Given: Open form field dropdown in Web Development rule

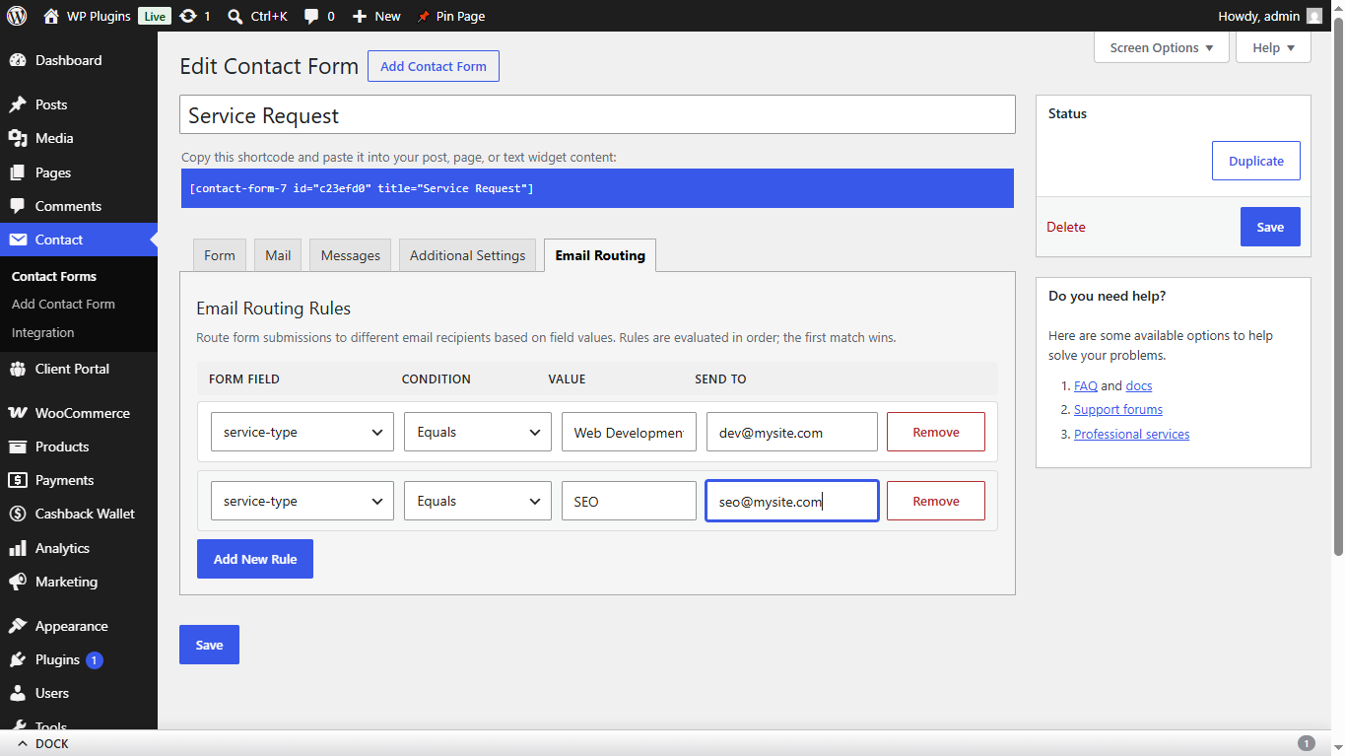Looking at the screenshot, I should 303,432.
